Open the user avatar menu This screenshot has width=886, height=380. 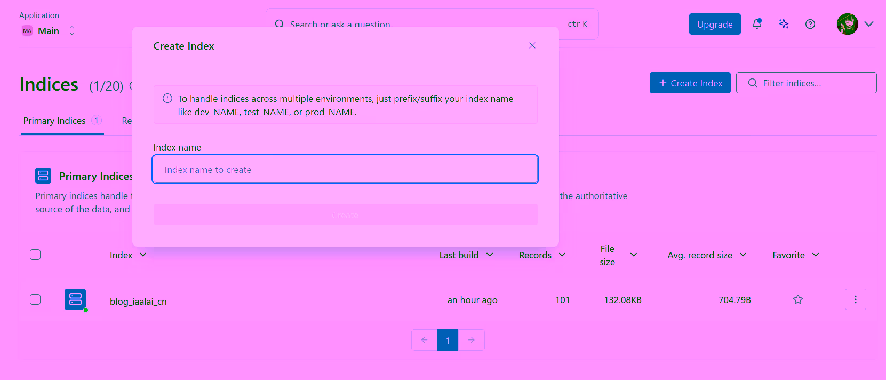point(847,24)
